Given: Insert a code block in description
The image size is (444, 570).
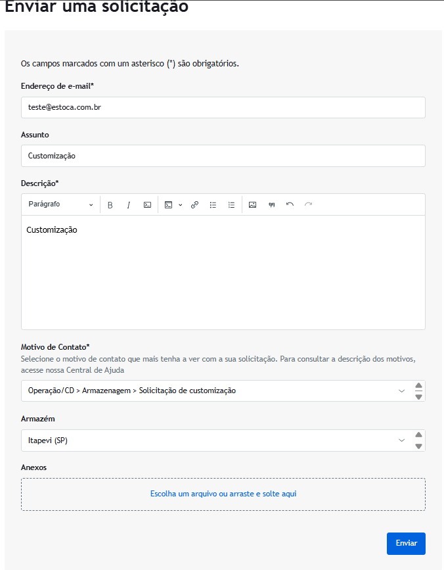Looking at the screenshot, I should coord(169,205).
